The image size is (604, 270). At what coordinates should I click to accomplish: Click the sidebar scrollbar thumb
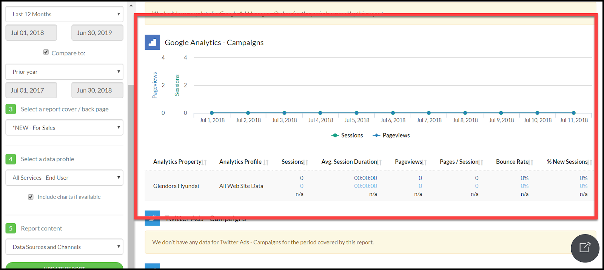tap(131, 176)
